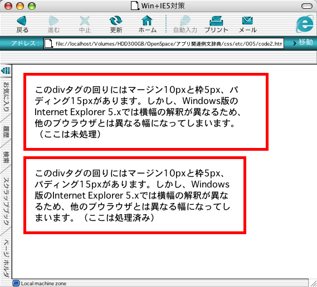Refresh the page with the 更新 icon
This screenshot has width=317, height=287.
pos(116,21)
